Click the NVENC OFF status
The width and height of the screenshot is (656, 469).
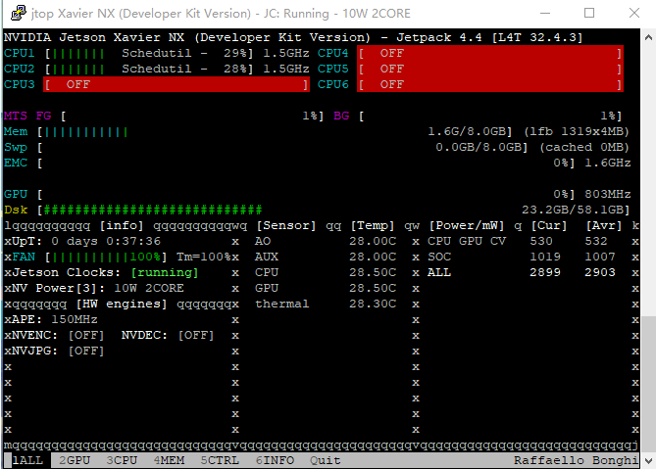[86, 336]
